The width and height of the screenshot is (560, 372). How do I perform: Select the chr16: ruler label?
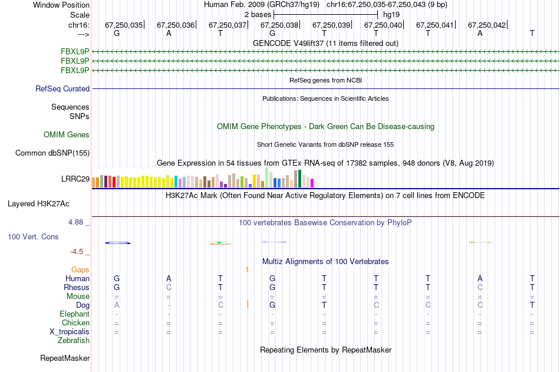(78, 25)
